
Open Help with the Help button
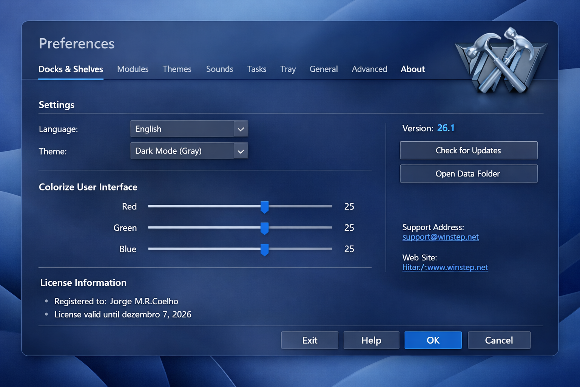371,340
